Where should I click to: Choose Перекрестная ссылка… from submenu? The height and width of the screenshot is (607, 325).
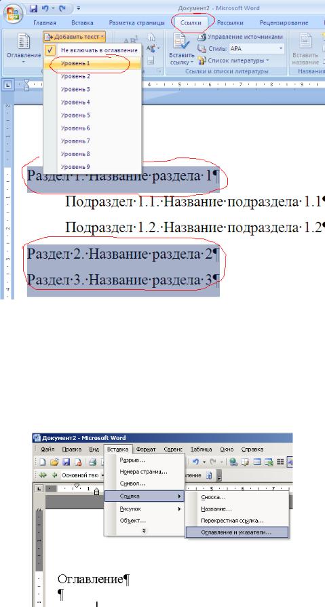pyautogui.click(x=237, y=521)
